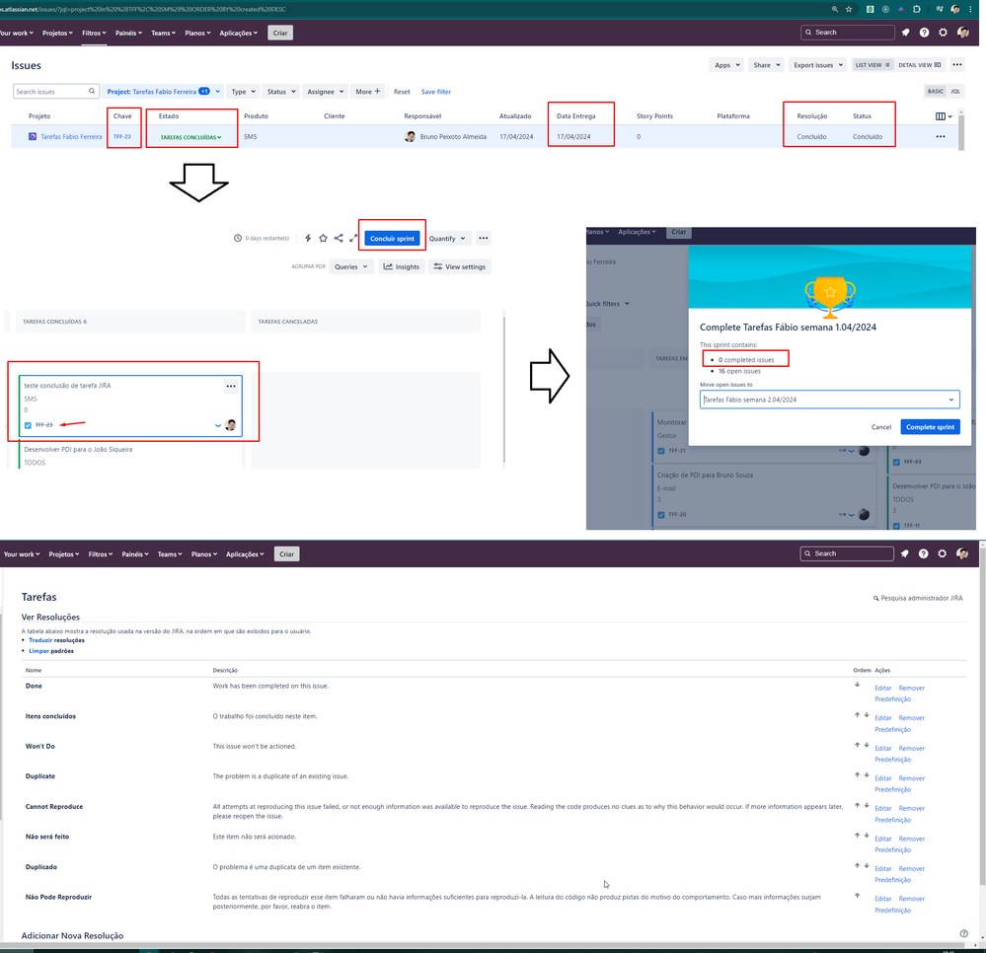Open the Share dropdown
This screenshot has height=953, width=986.
coord(767,65)
